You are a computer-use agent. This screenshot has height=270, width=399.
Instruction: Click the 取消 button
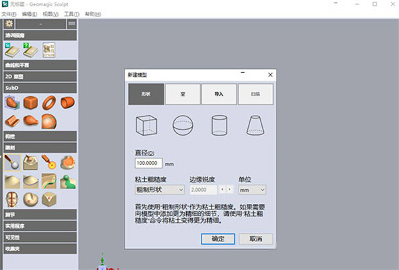tap(255, 239)
